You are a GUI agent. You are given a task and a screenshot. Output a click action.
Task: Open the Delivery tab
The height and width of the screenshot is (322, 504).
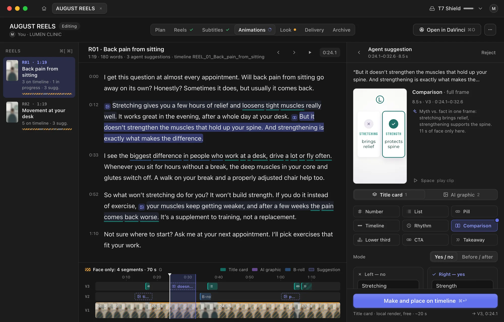coord(314,30)
